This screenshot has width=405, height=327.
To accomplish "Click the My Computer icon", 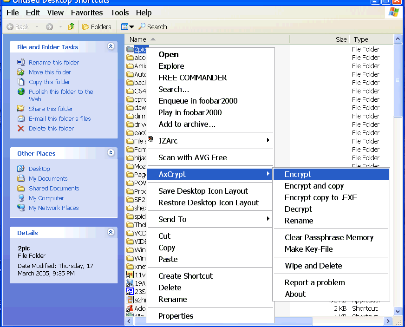I will point(21,198).
